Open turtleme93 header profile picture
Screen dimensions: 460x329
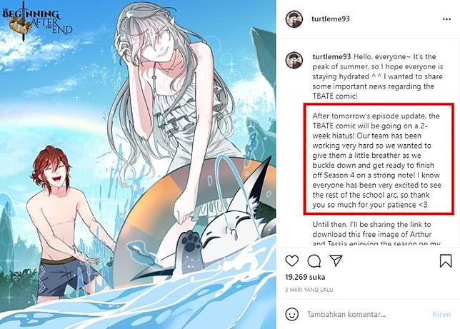coord(294,19)
